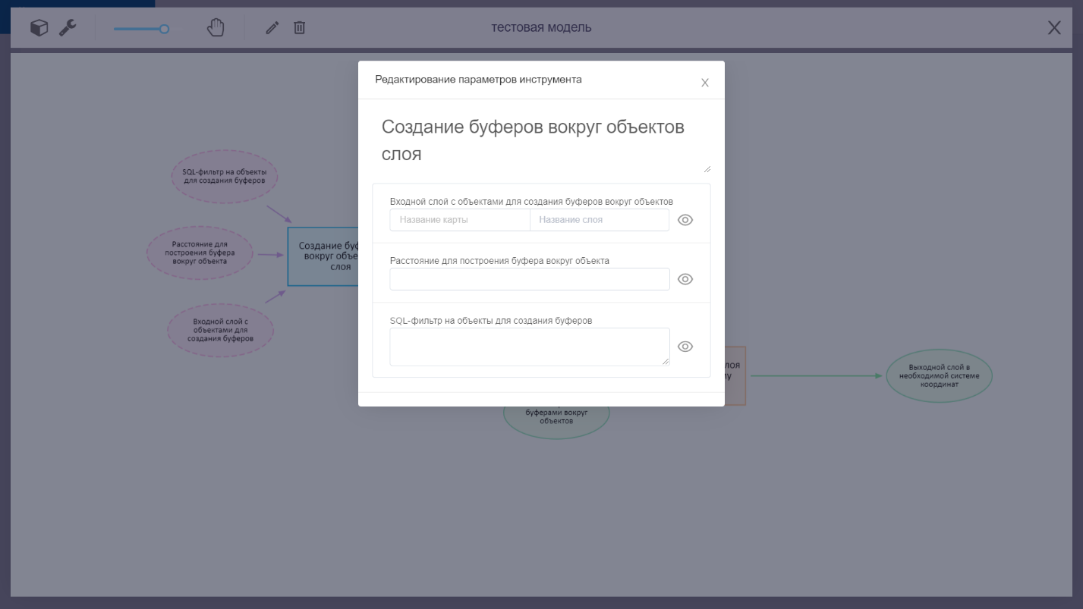Select the 'SQL-фильтр на объекты' ellipse node
Image resolution: width=1083 pixels, height=609 pixels.
pyautogui.click(x=225, y=177)
